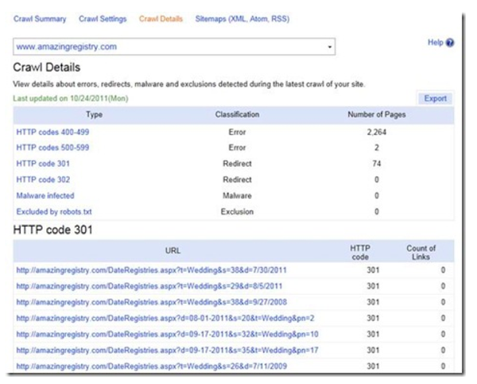
Task: Open URL ending s=26&d=7/11/2009
Action: (x=152, y=367)
